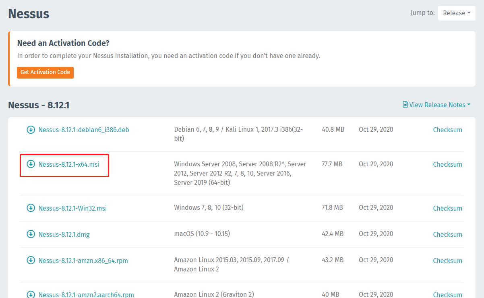Click download icon for Nessus-8.12.1-debian6_i386.deb
This screenshot has height=298, width=484.
(31, 130)
